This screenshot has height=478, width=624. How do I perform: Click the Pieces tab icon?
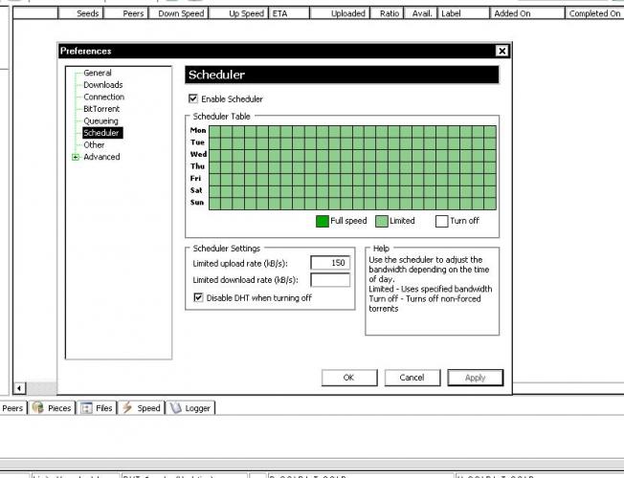(38, 407)
